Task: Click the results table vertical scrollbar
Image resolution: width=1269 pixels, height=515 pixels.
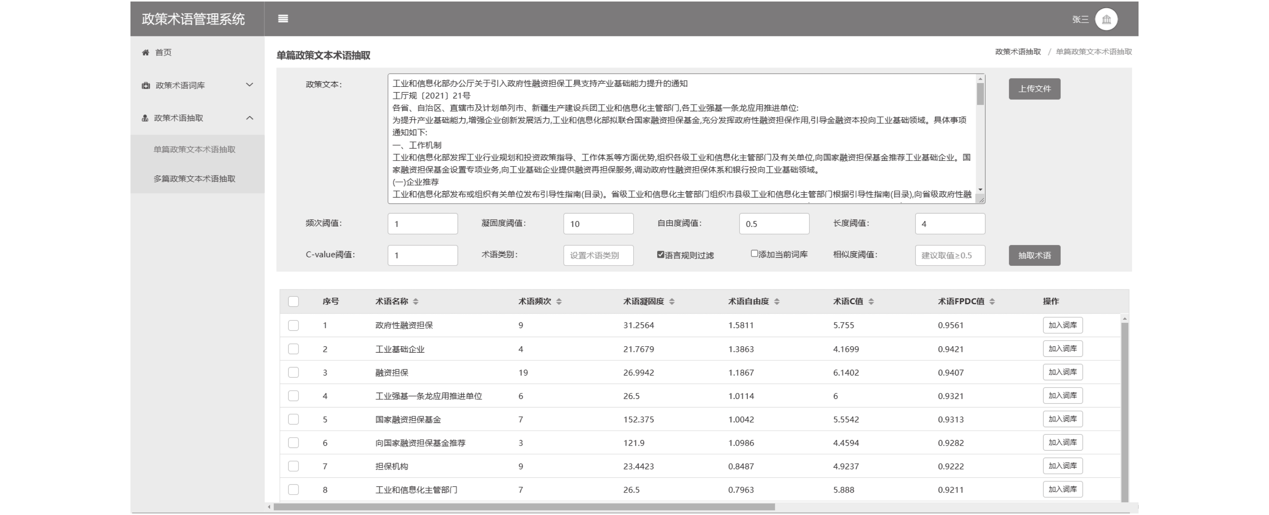Action: coord(1125,412)
